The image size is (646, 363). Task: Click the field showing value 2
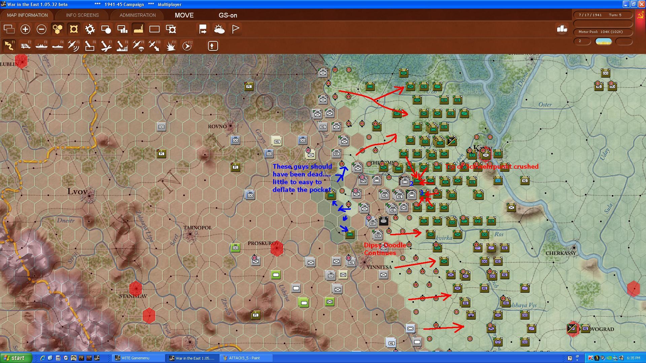click(x=582, y=41)
